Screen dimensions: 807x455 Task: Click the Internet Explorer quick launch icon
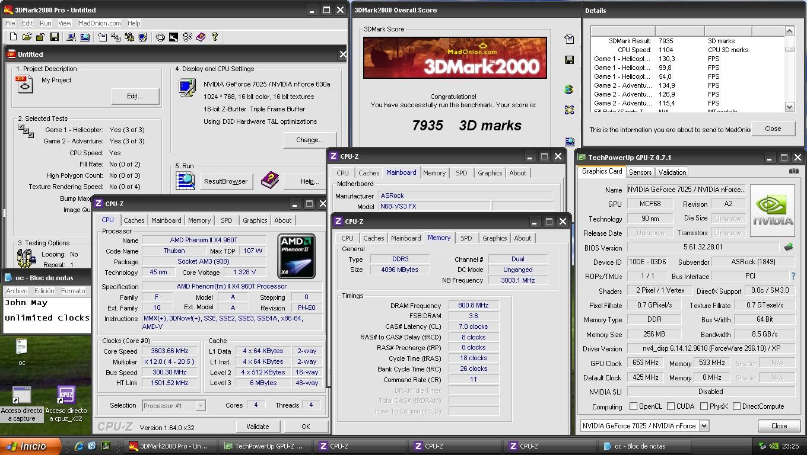(x=79, y=446)
